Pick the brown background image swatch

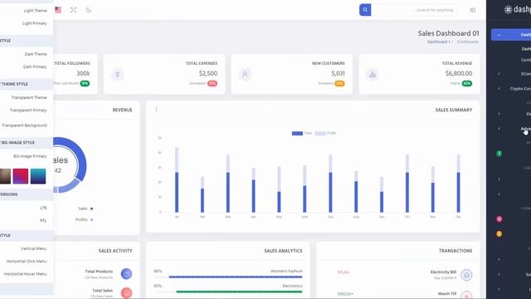(5, 176)
